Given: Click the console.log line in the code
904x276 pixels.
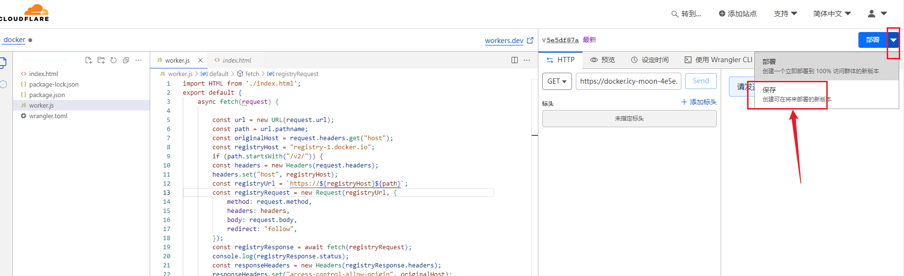Looking at the screenshot, I should pos(281,256).
